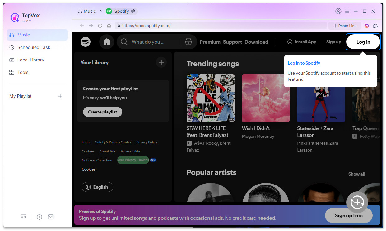The width and height of the screenshot is (386, 231).
Task: Click the Create playlist button
Action: (x=102, y=112)
